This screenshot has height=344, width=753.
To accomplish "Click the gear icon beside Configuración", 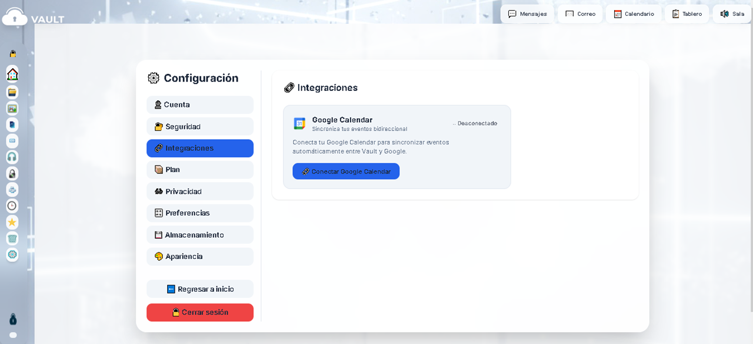I will (x=154, y=78).
